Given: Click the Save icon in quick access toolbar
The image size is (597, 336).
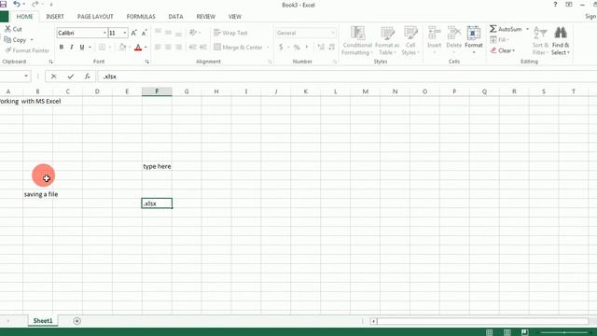Looking at the screenshot, I should pos(3,5).
